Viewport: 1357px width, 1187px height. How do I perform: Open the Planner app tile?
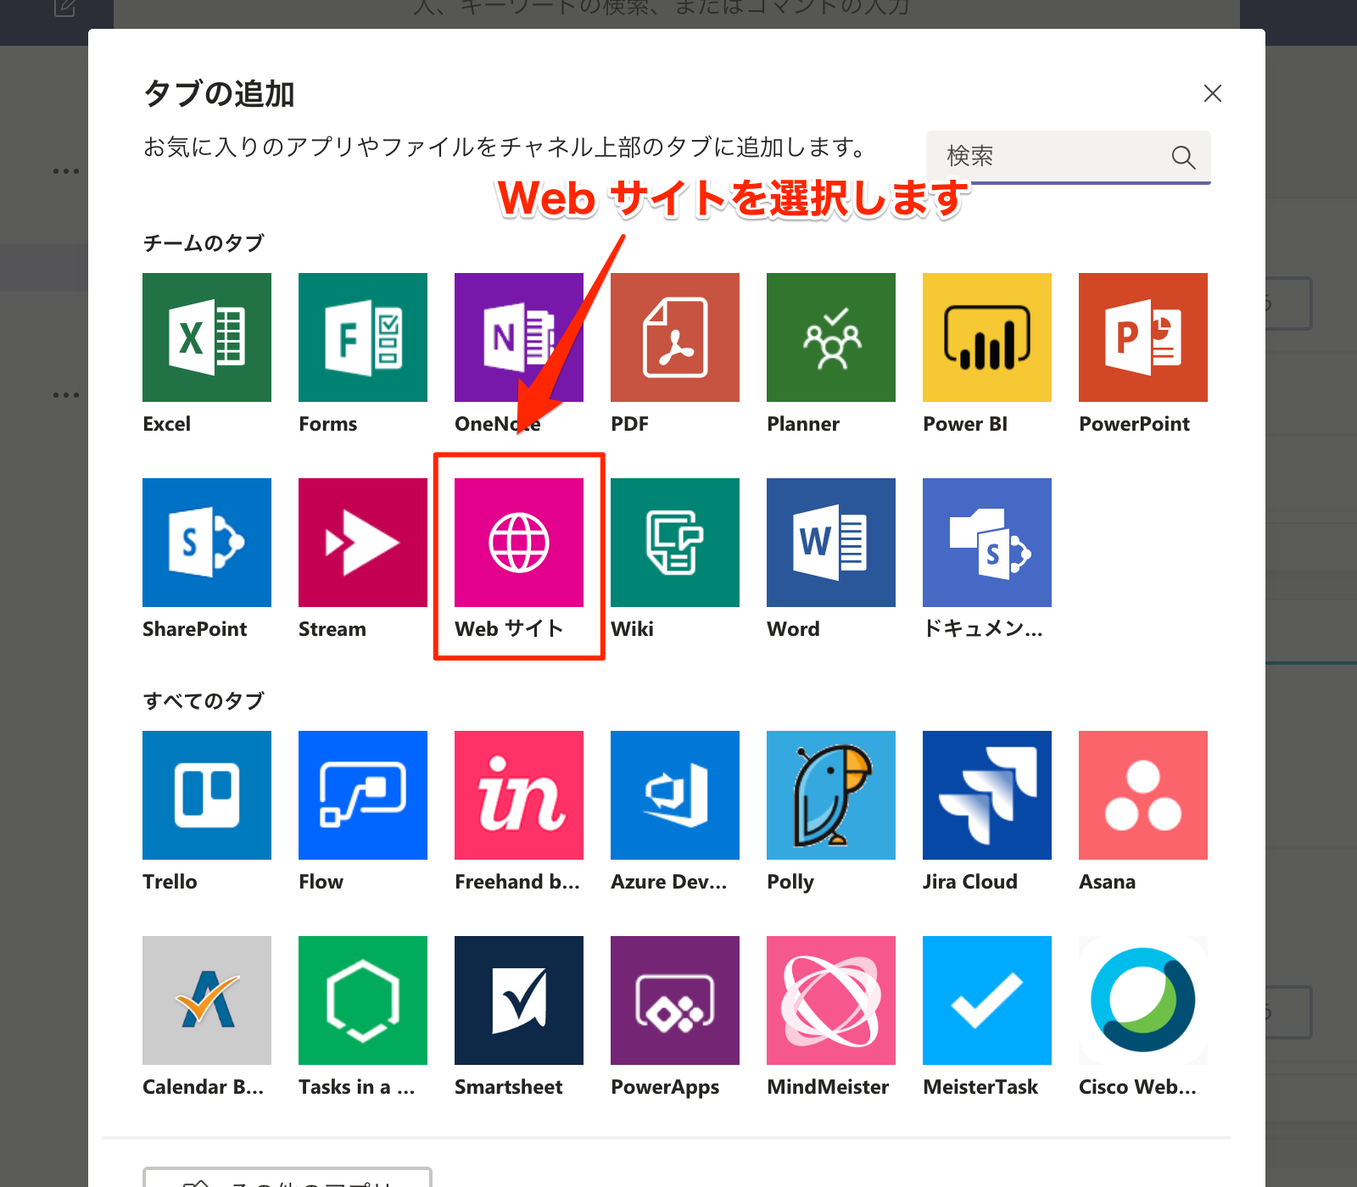(x=831, y=337)
